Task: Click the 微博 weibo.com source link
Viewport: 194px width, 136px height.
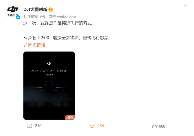Action: click(62, 16)
